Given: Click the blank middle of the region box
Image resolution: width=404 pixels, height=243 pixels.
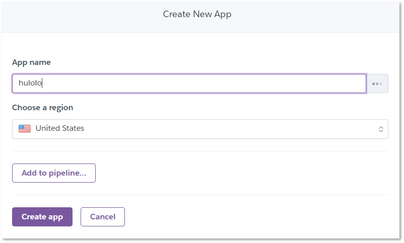Looking at the screenshot, I should tap(227, 129).
